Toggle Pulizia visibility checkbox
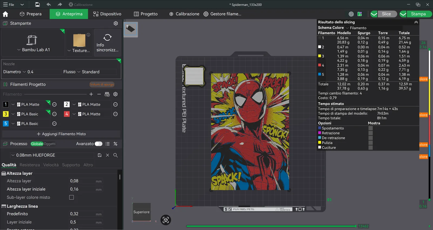Screen dimensions: 433x230 [370, 143]
